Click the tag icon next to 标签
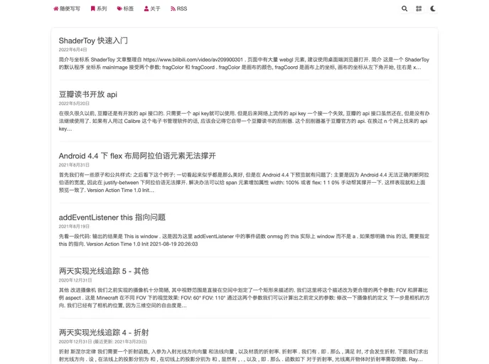489x364 pixels. tap(119, 9)
